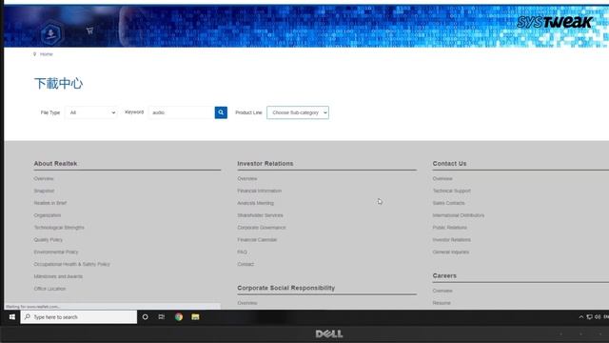609x343 pixels.
Task: Open the Technical Support link
Action: [452, 191]
